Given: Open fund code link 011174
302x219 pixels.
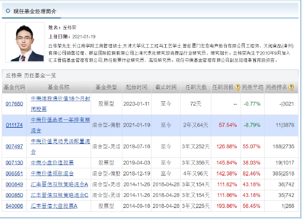Looking at the screenshot, I should coord(14,125).
